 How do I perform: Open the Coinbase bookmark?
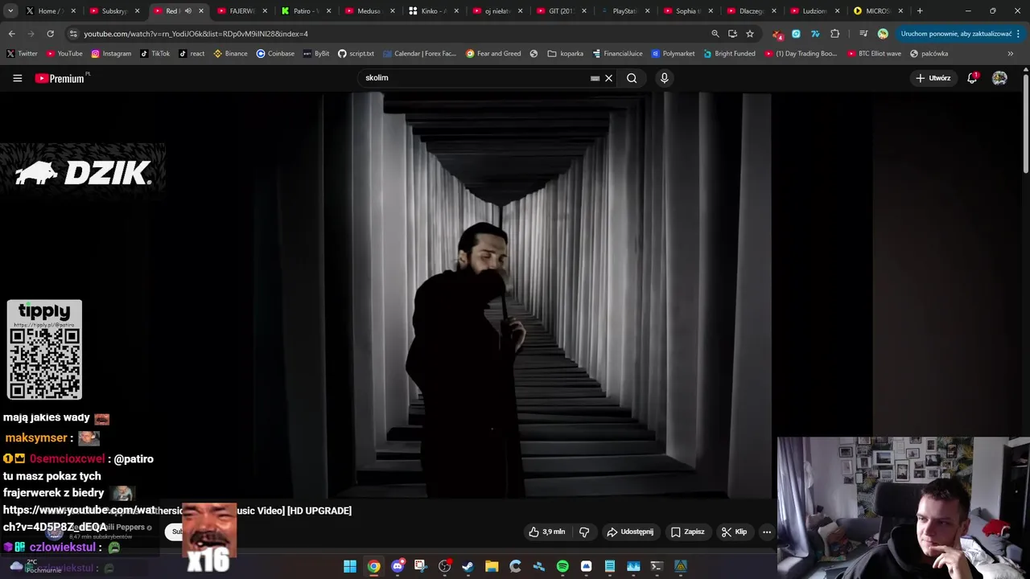coord(275,54)
